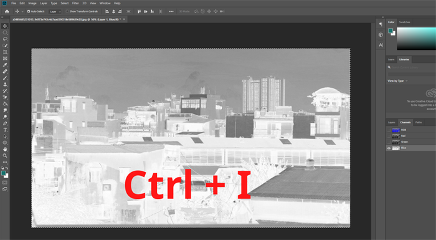Click Align bottom edges icon
The height and width of the screenshot is (240, 436).
click(x=152, y=11)
